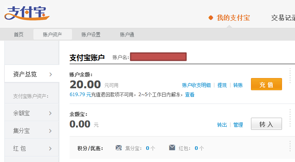Open 余额宝 管理 link

(238, 125)
